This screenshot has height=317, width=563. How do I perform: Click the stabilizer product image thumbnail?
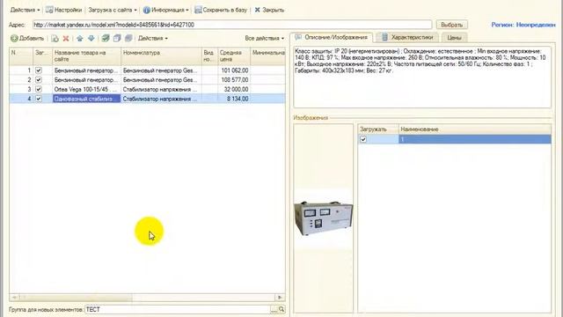324,218
